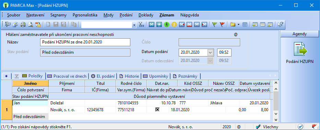Click the table icon with an up arrow

click(x=270, y=25)
